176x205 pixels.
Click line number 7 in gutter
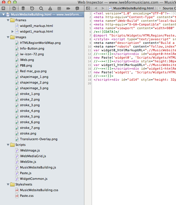(90, 36)
